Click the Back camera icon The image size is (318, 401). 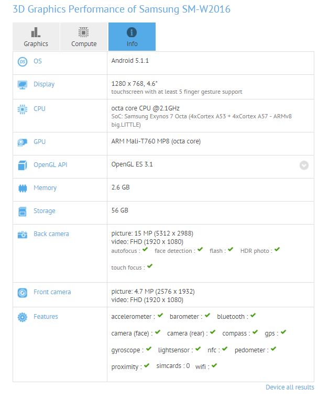pos(22,235)
